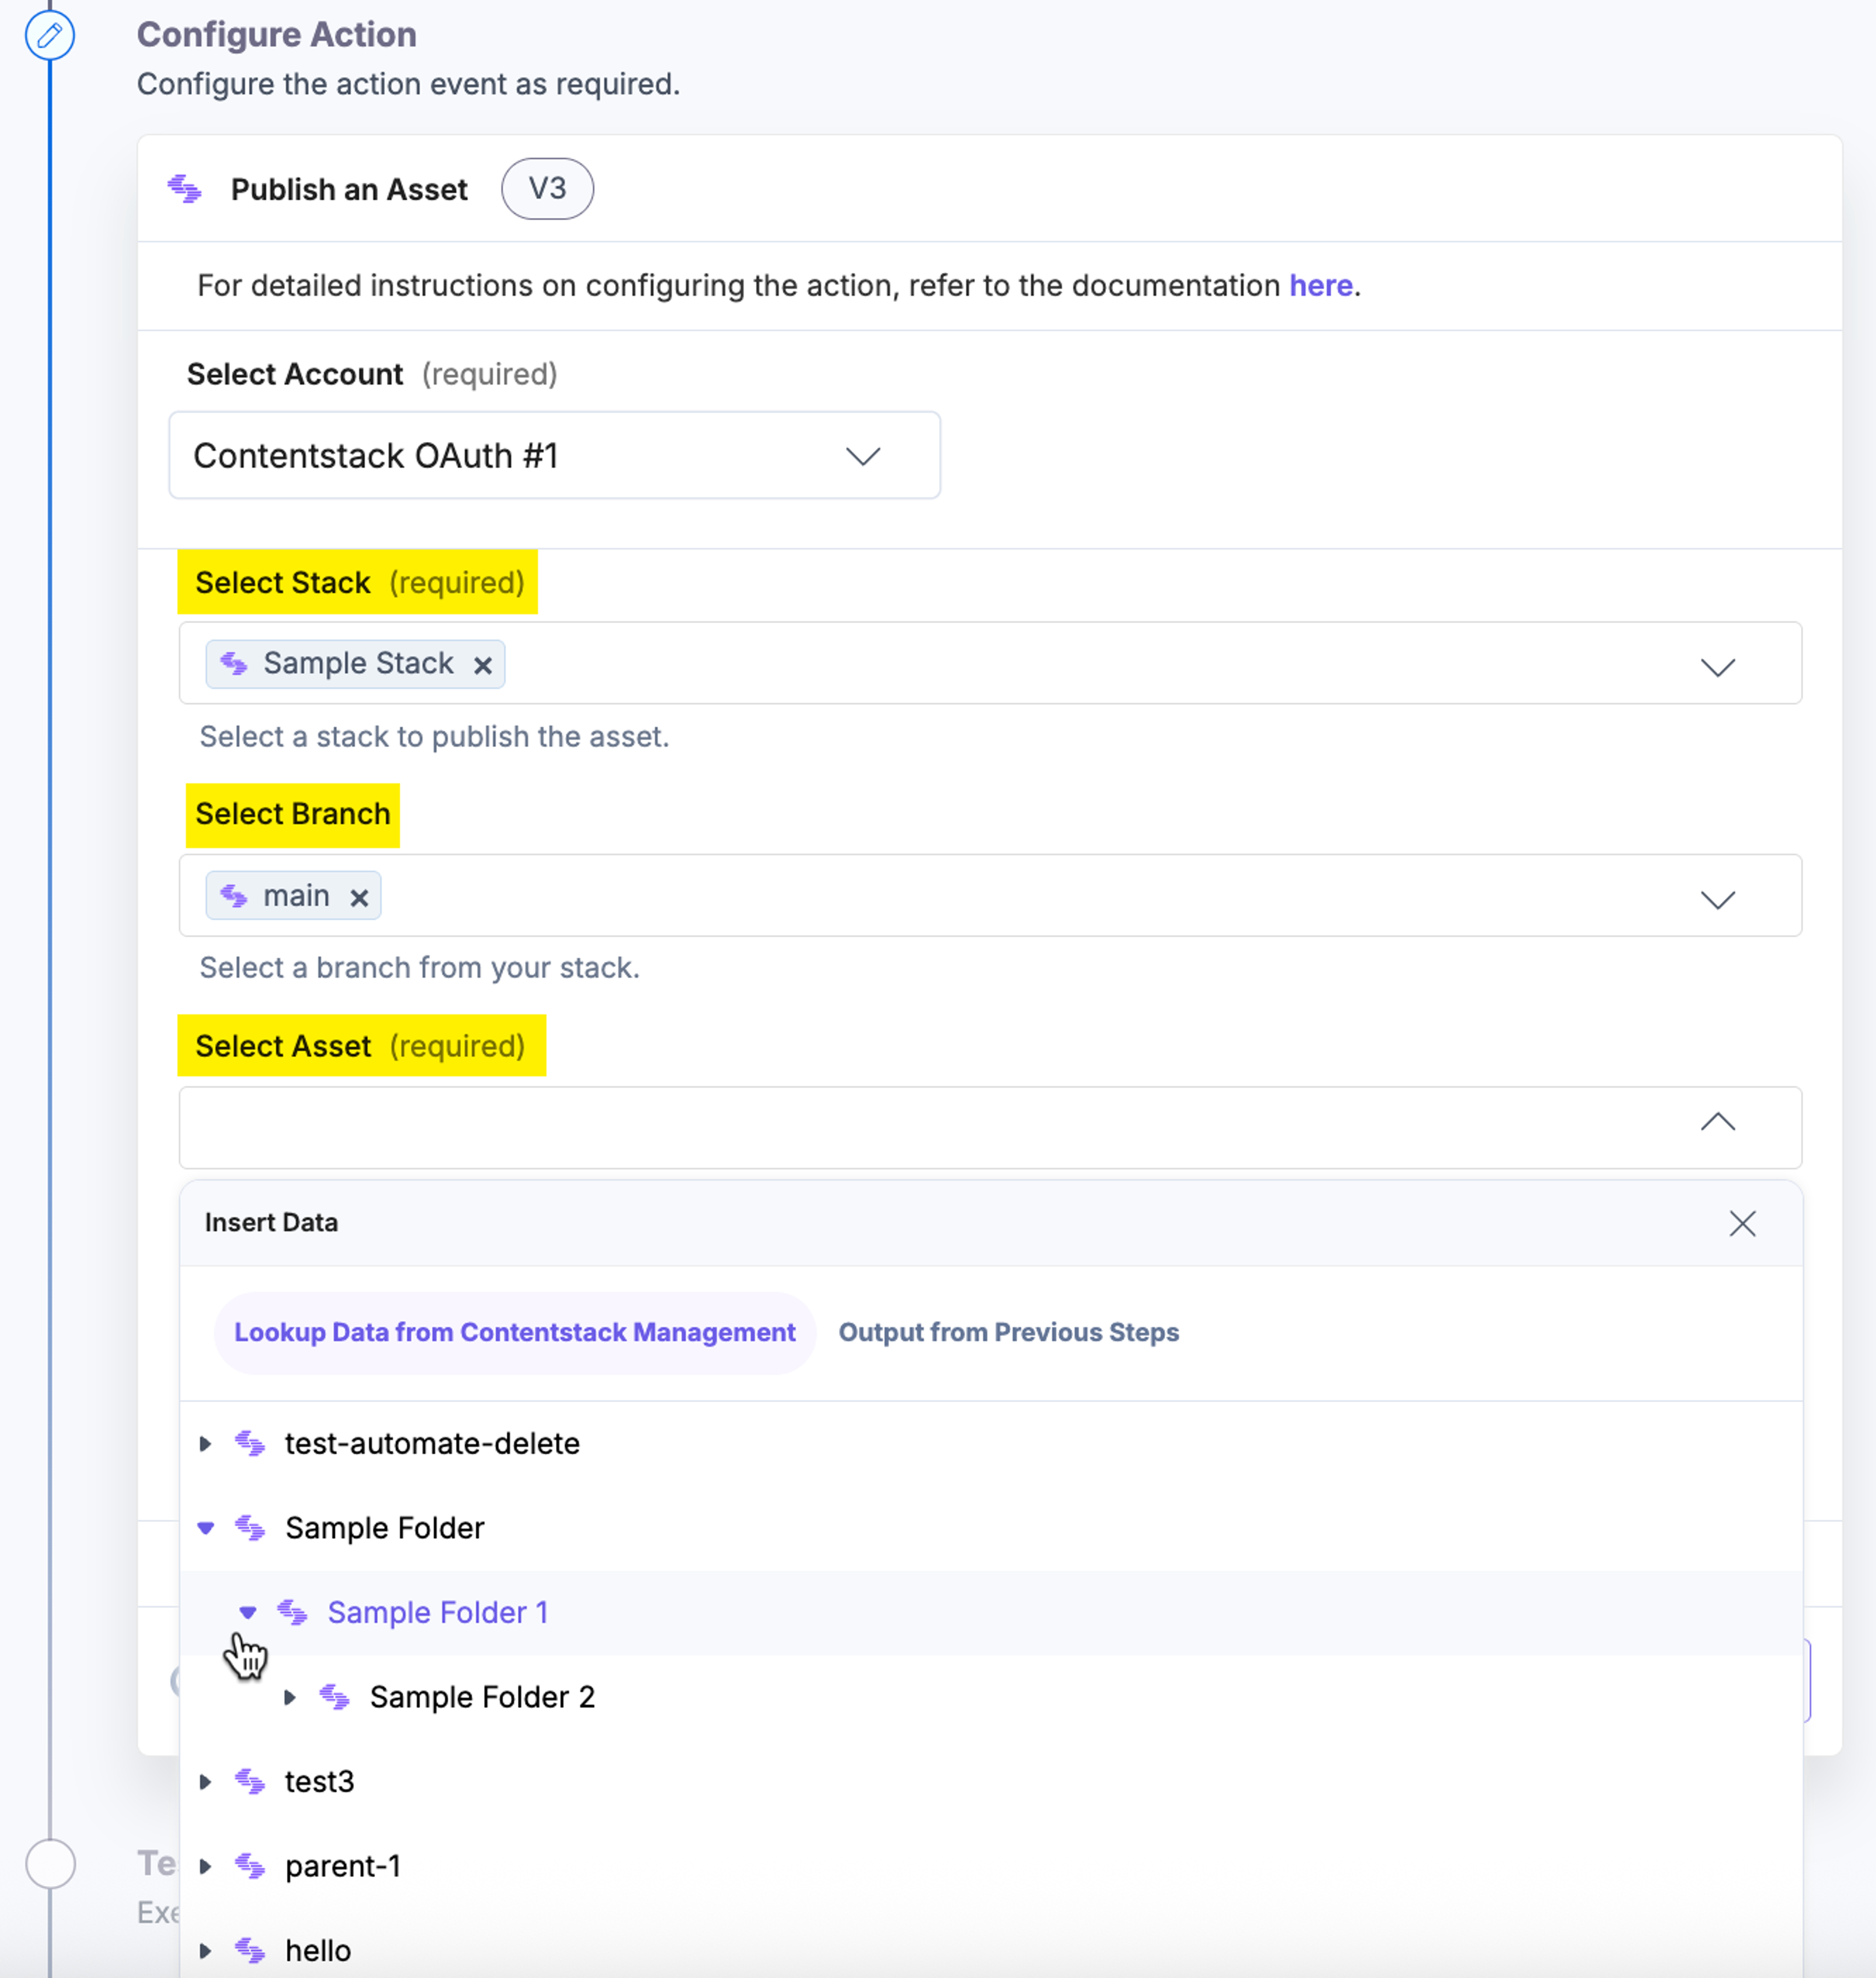Screen dimensions: 1876x1978
Task: Click the Insert Data header text
Action: pos(271,1222)
